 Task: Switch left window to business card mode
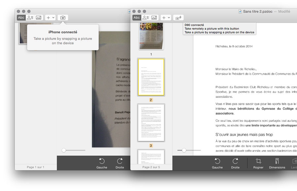30,17
